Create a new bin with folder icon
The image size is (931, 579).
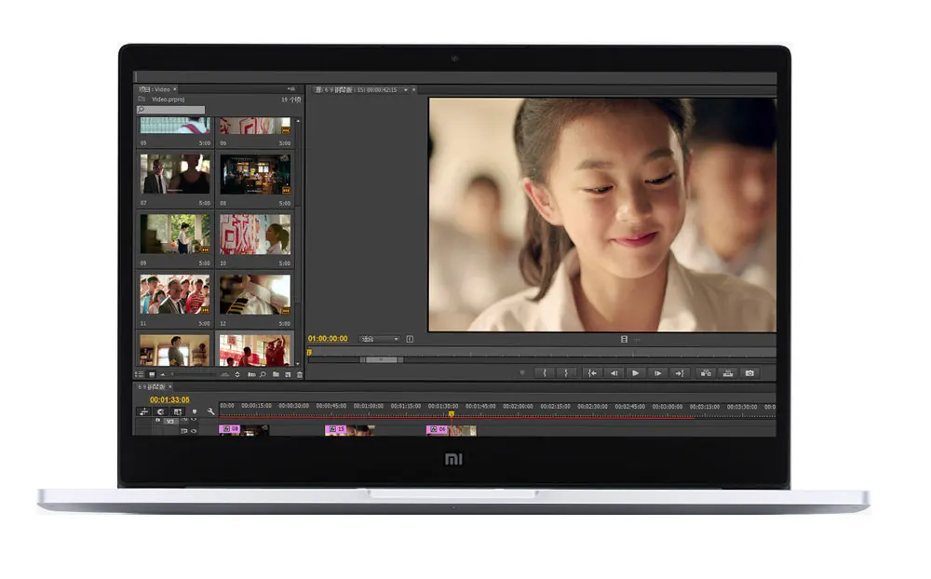tap(276, 374)
